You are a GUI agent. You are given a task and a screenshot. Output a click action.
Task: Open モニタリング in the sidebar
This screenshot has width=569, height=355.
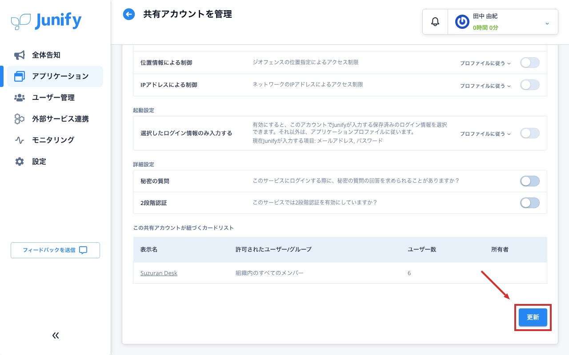[55, 140]
